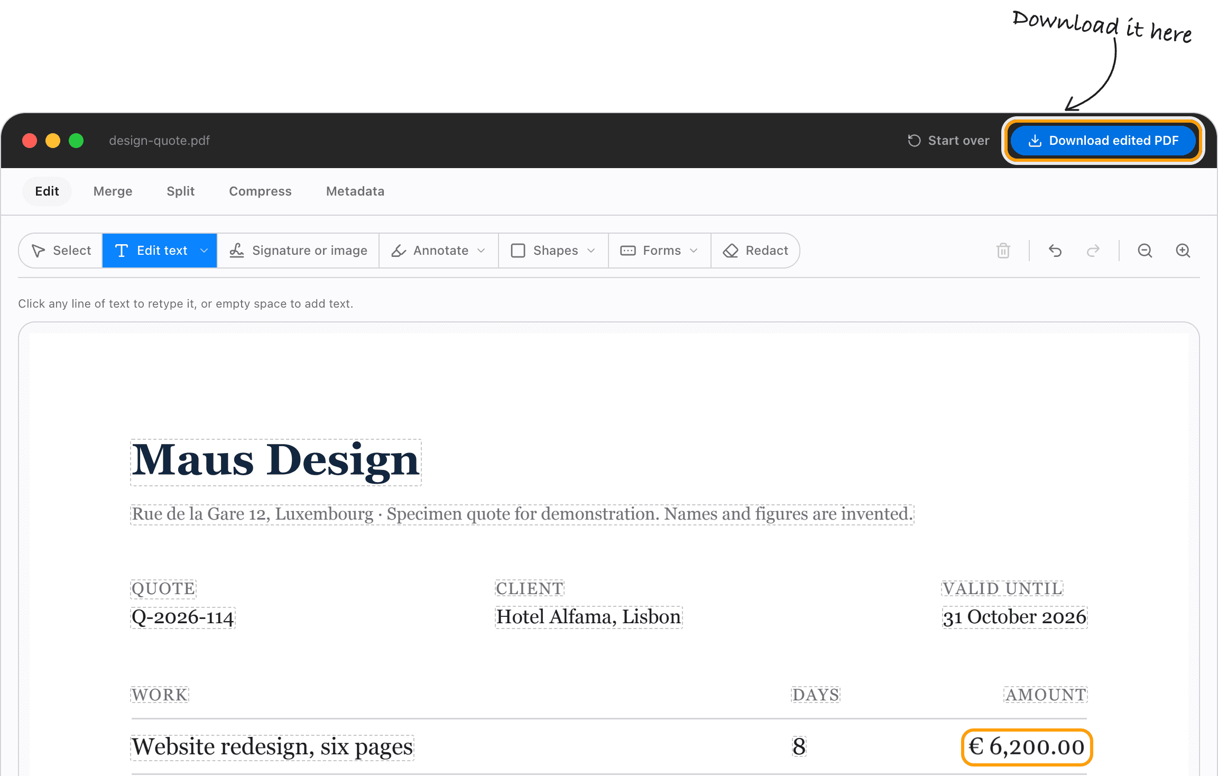This screenshot has height=776, width=1218.
Task: Pick the Signature or image tool
Action: pos(298,251)
